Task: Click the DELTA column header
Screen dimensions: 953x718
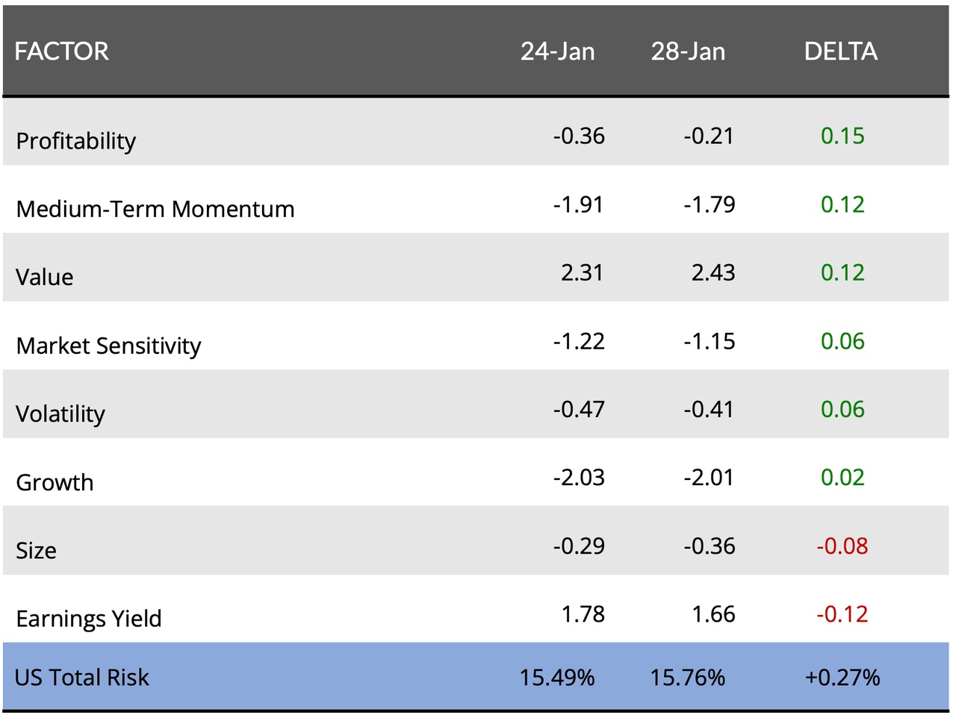Action: tap(840, 51)
